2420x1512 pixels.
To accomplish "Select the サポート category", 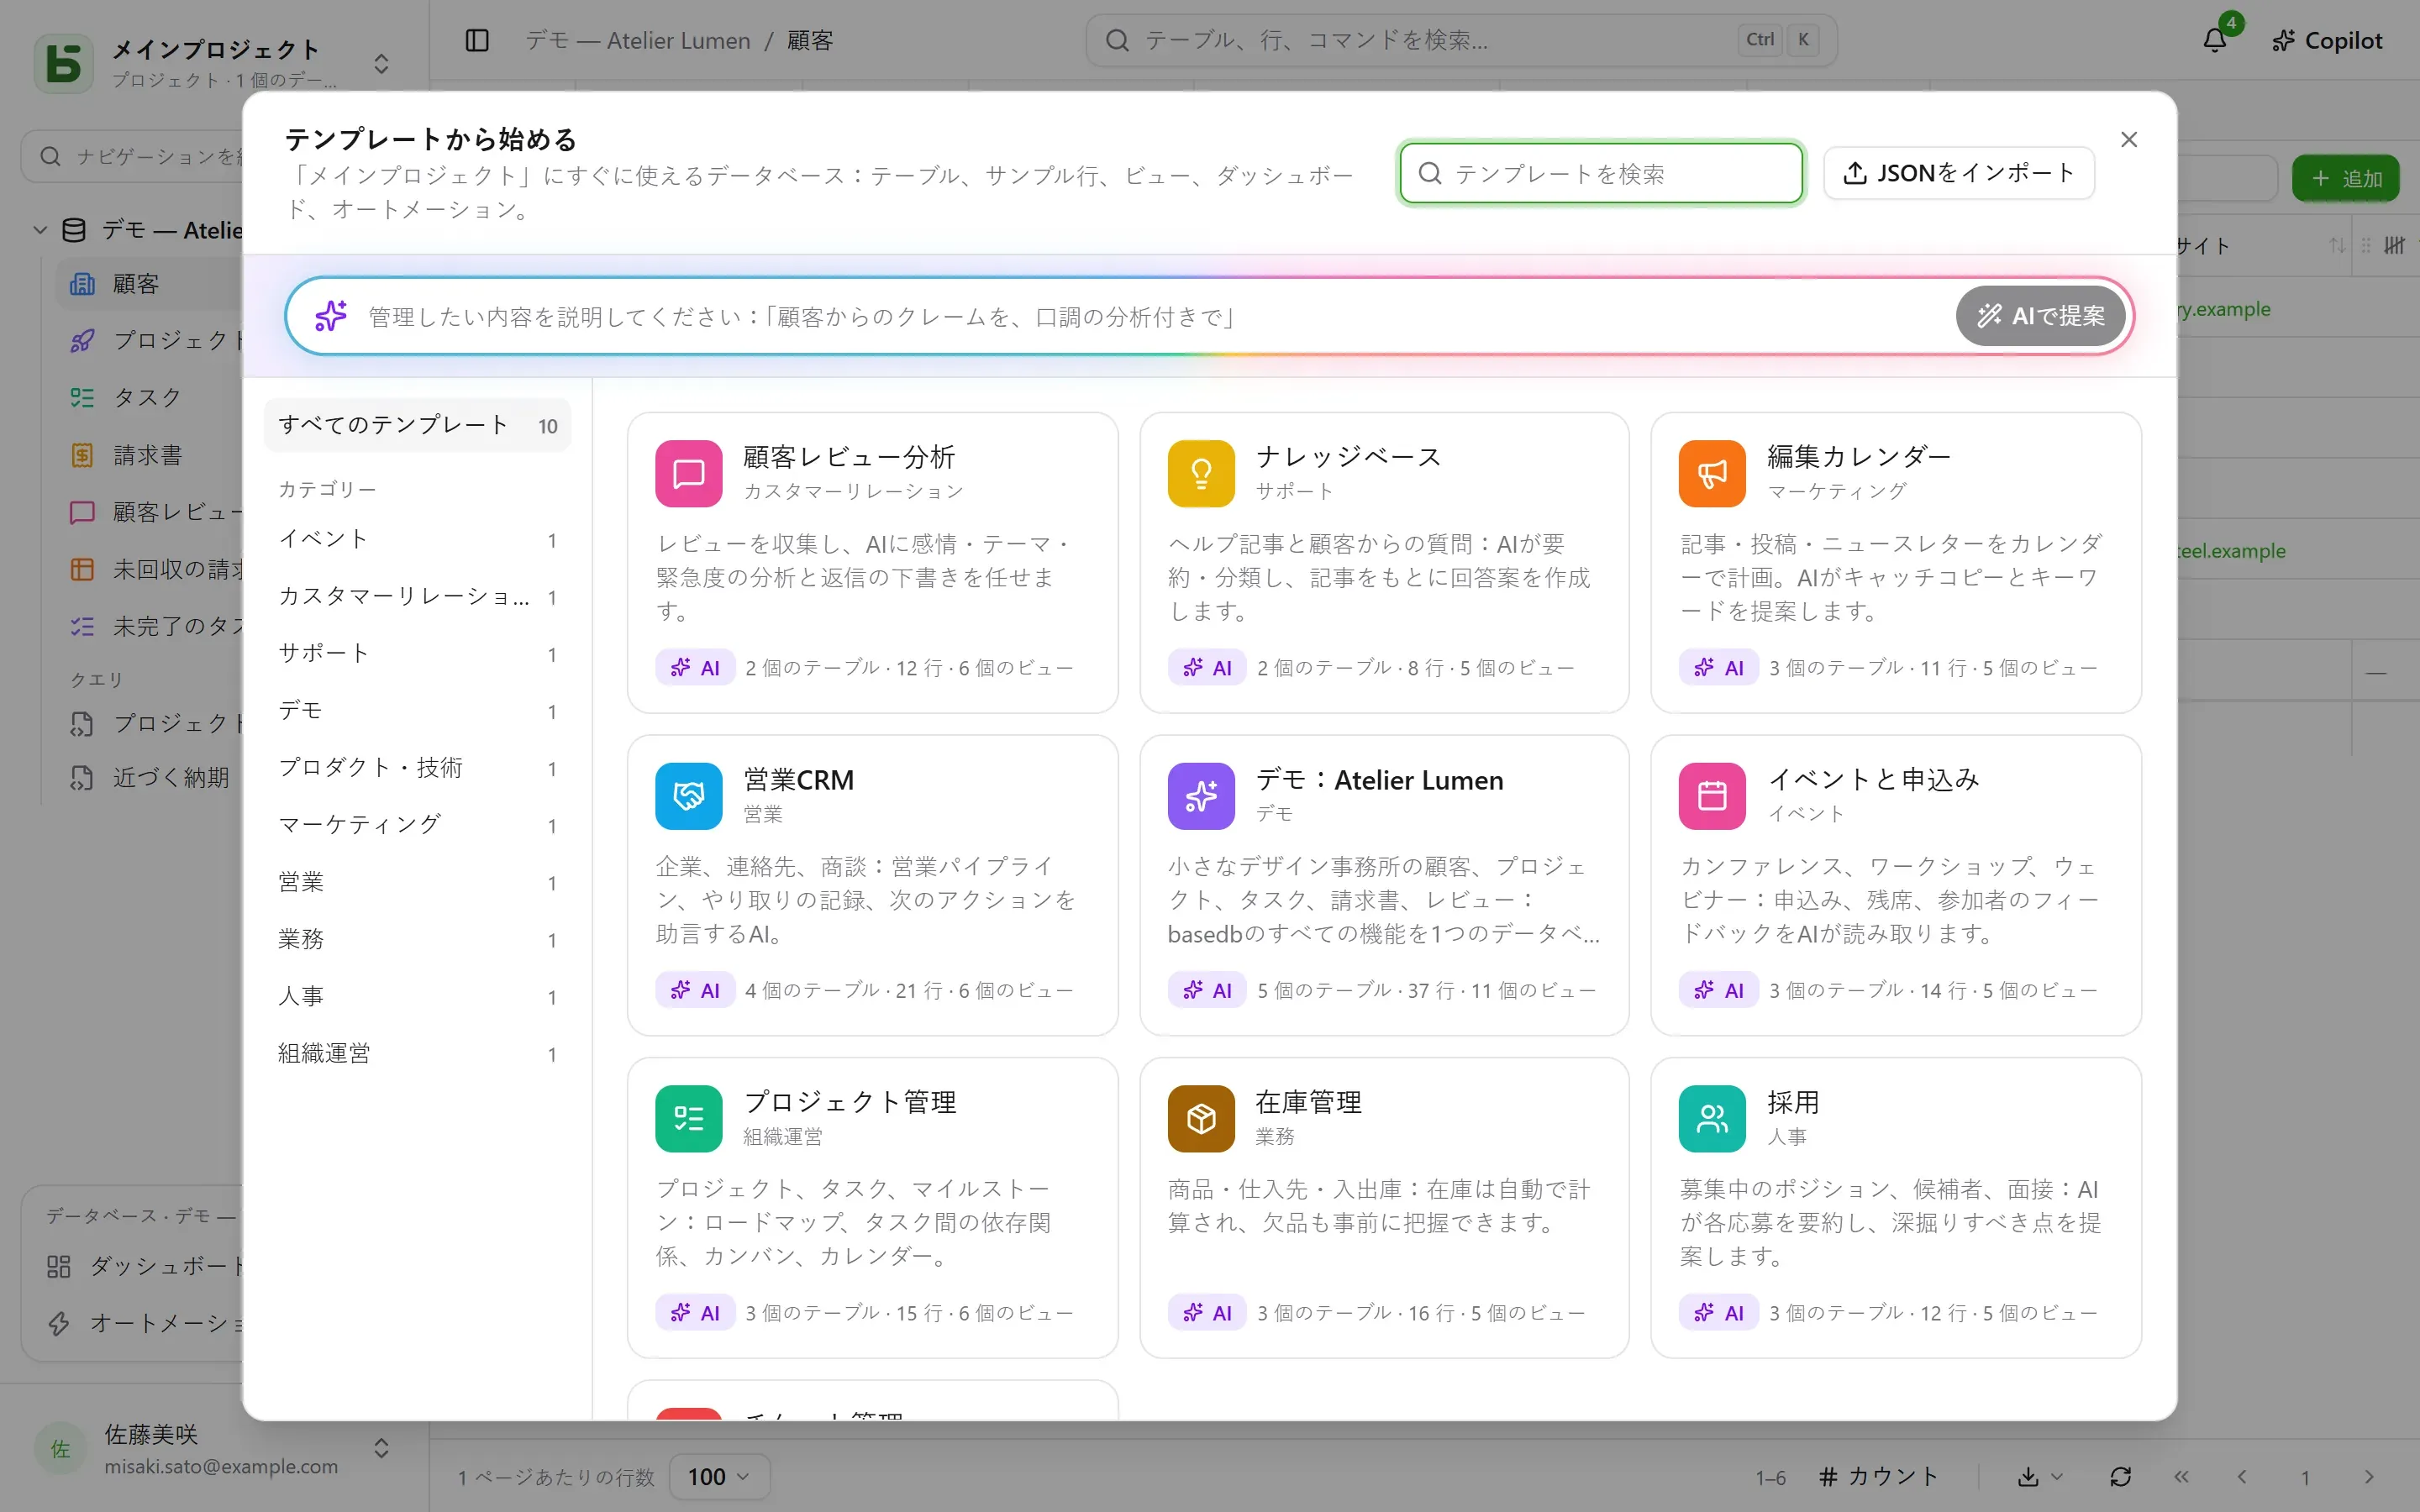I will [417, 654].
